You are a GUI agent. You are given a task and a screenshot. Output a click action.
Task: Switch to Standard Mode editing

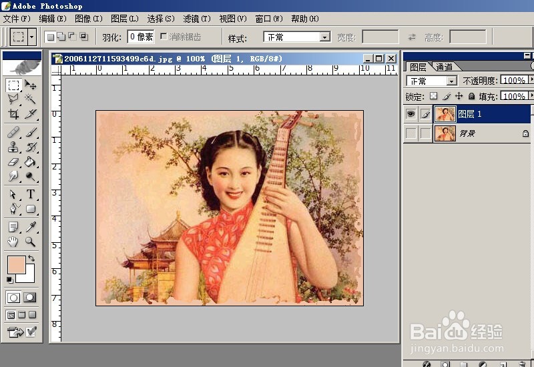coord(13,298)
